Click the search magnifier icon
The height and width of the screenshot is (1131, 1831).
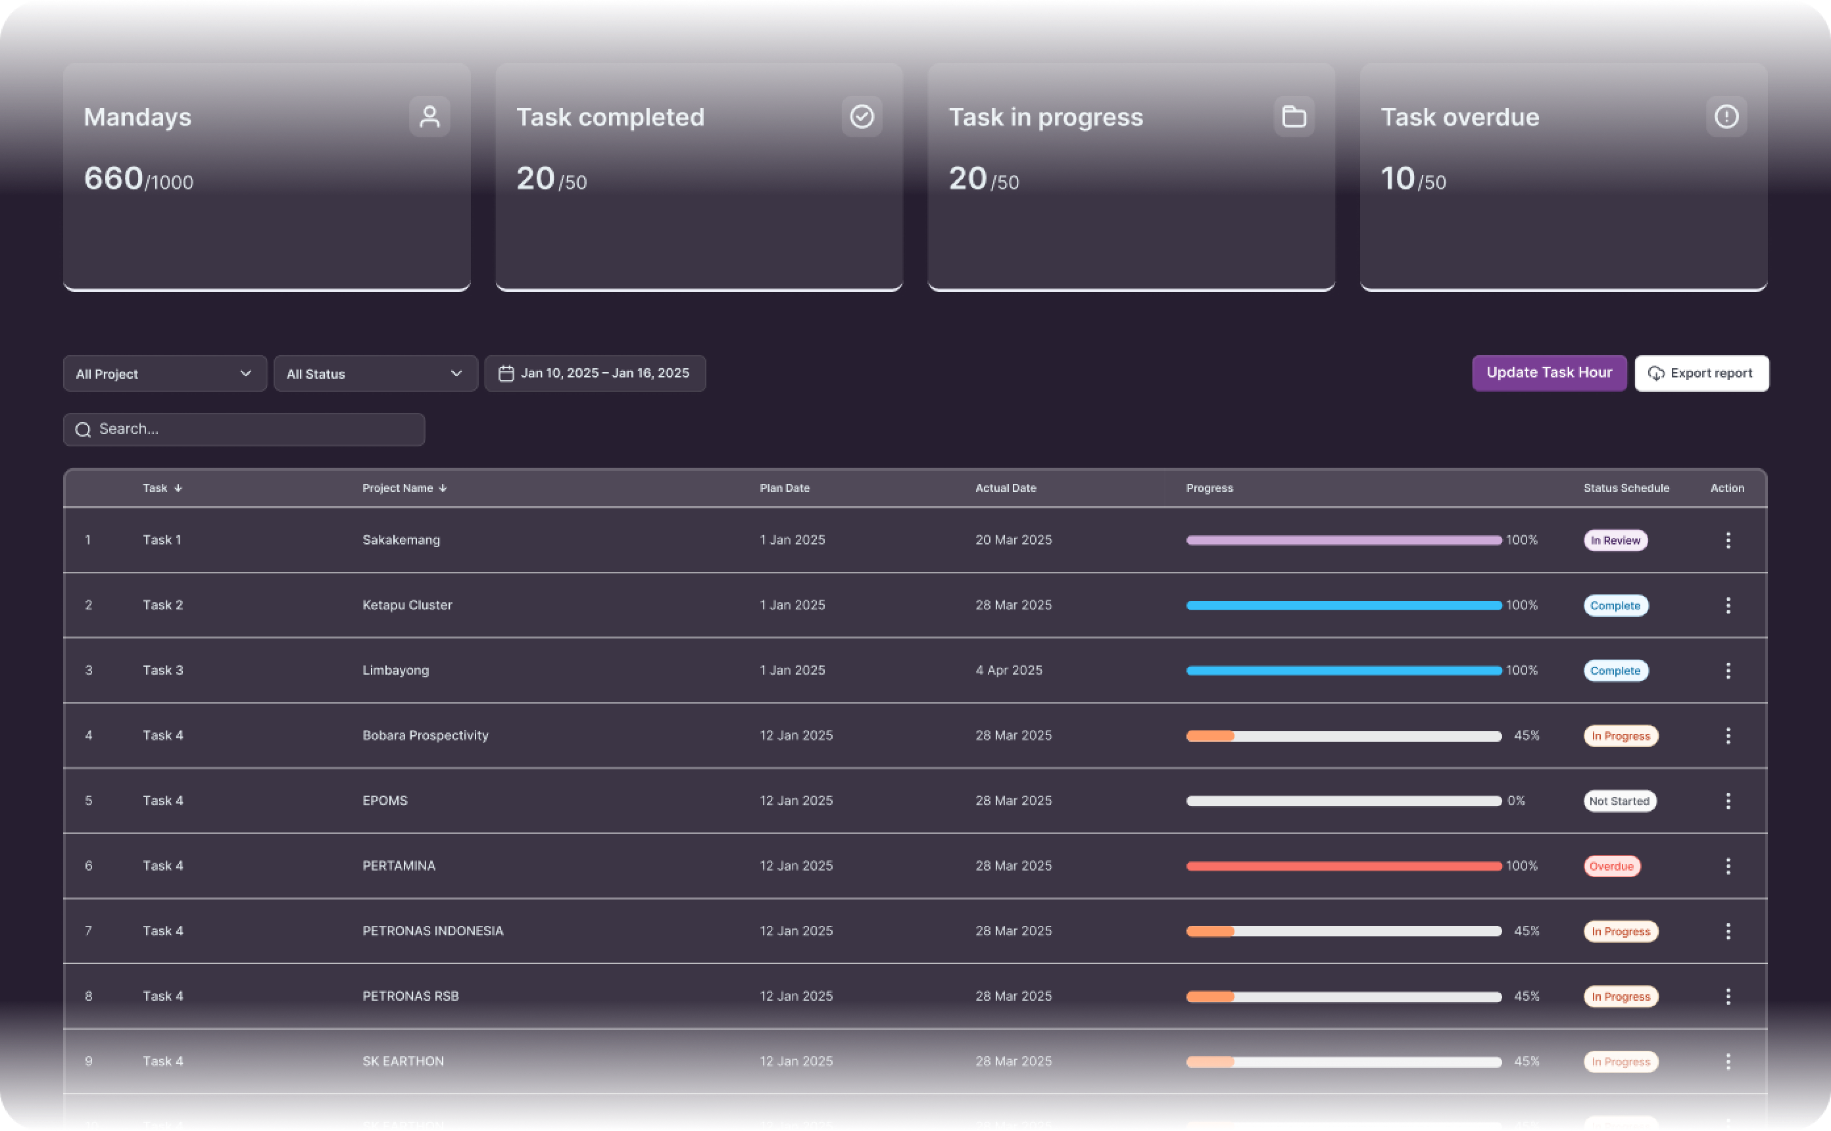[83, 429]
